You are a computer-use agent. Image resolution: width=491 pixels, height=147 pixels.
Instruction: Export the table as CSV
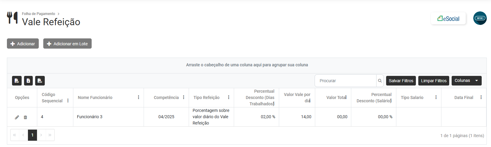tap(40, 81)
